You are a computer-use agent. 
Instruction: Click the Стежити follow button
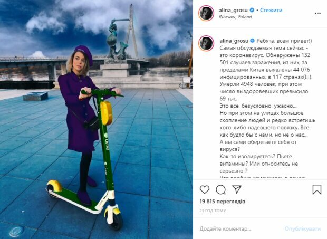pos(271,10)
